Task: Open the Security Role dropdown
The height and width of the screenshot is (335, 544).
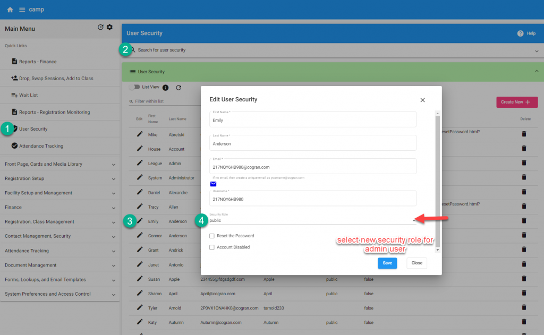Action: [312, 220]
